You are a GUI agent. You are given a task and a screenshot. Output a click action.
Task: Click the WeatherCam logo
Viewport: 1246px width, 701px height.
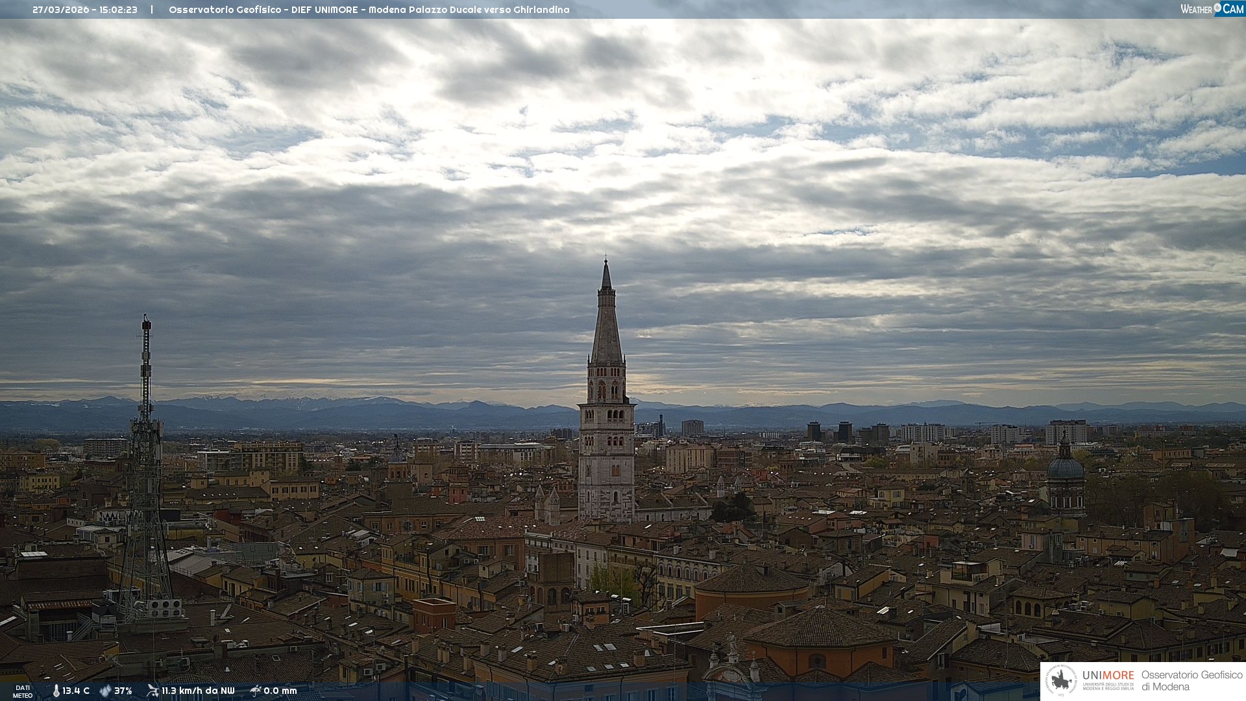tap(1212, 9)
